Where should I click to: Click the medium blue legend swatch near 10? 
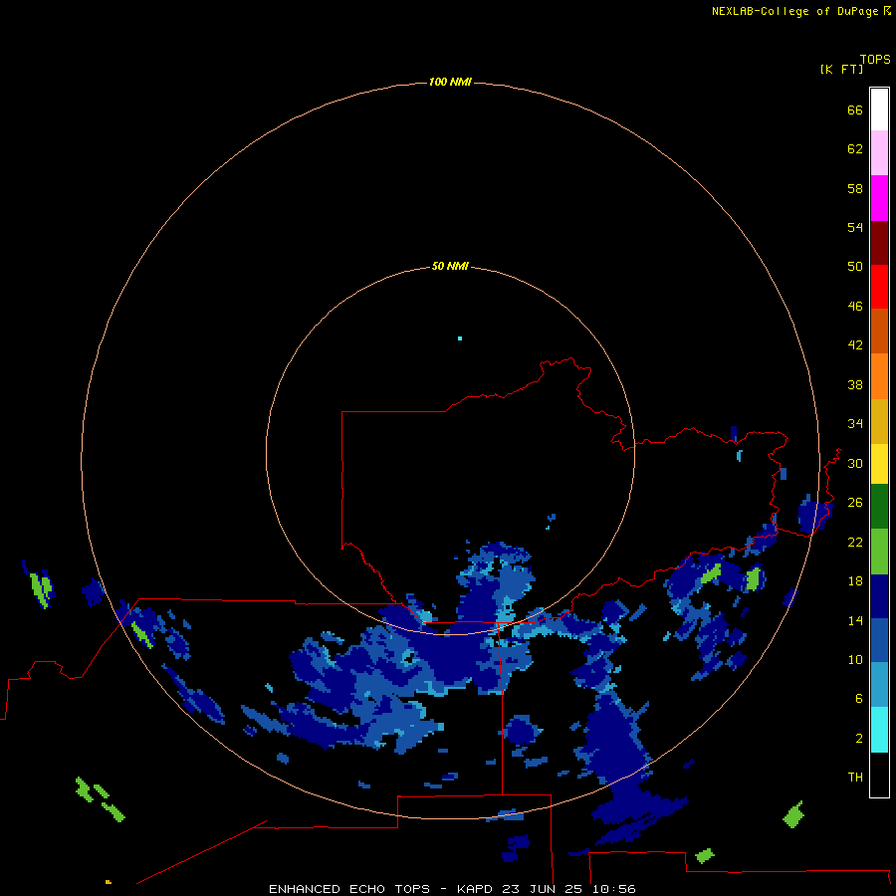[879, 640]
